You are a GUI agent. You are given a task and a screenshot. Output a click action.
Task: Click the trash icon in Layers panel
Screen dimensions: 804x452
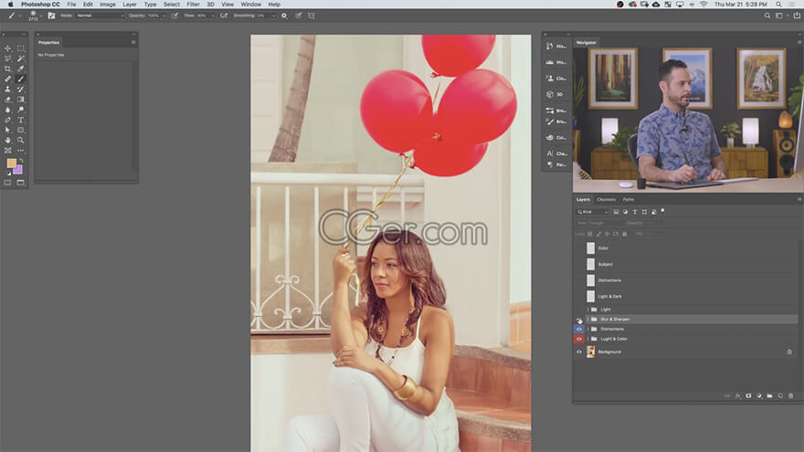tap(790, 395)
